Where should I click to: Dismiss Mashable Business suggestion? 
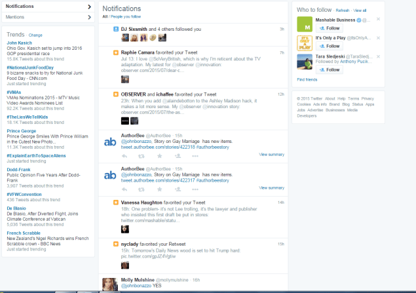tap(378, 19)
